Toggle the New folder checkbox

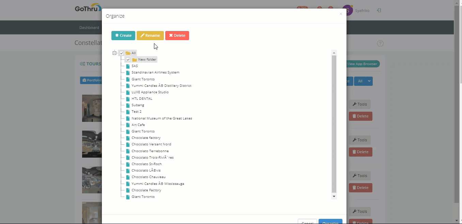(128, 60)
